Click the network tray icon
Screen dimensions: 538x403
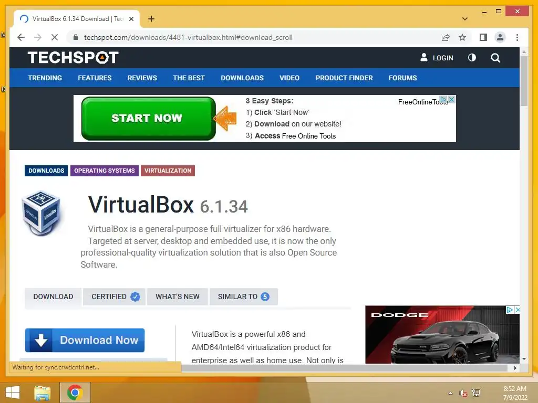click(476, 393)
